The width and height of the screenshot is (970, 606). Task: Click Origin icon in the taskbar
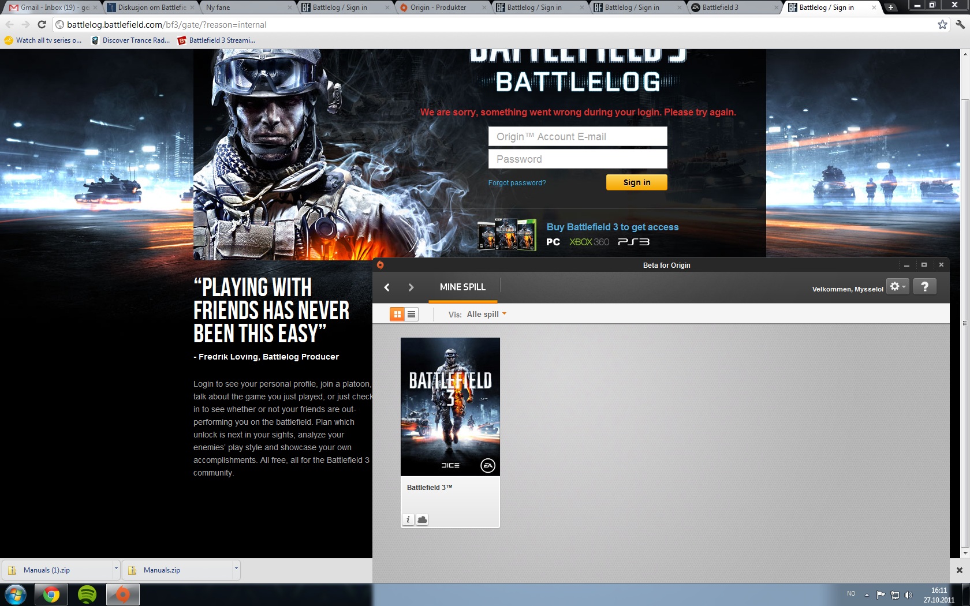click(x=123, y=594)
